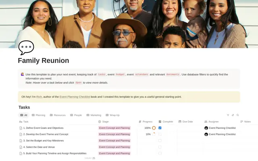The height and width of the screenshot is (161, 258).
Task: Click the Open code tag in note
Action: [x=79, y=83]
